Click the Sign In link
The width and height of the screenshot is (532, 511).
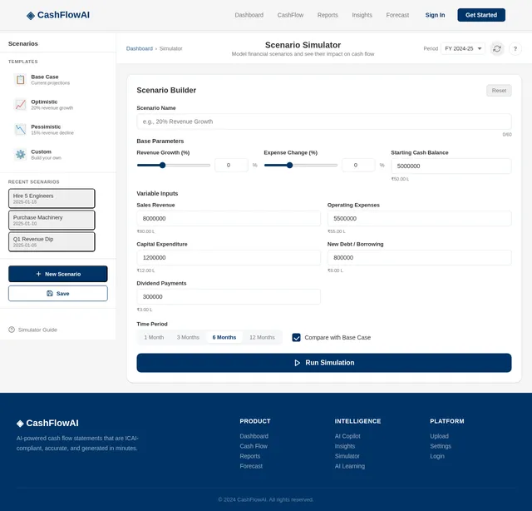(x=435, y=15)
